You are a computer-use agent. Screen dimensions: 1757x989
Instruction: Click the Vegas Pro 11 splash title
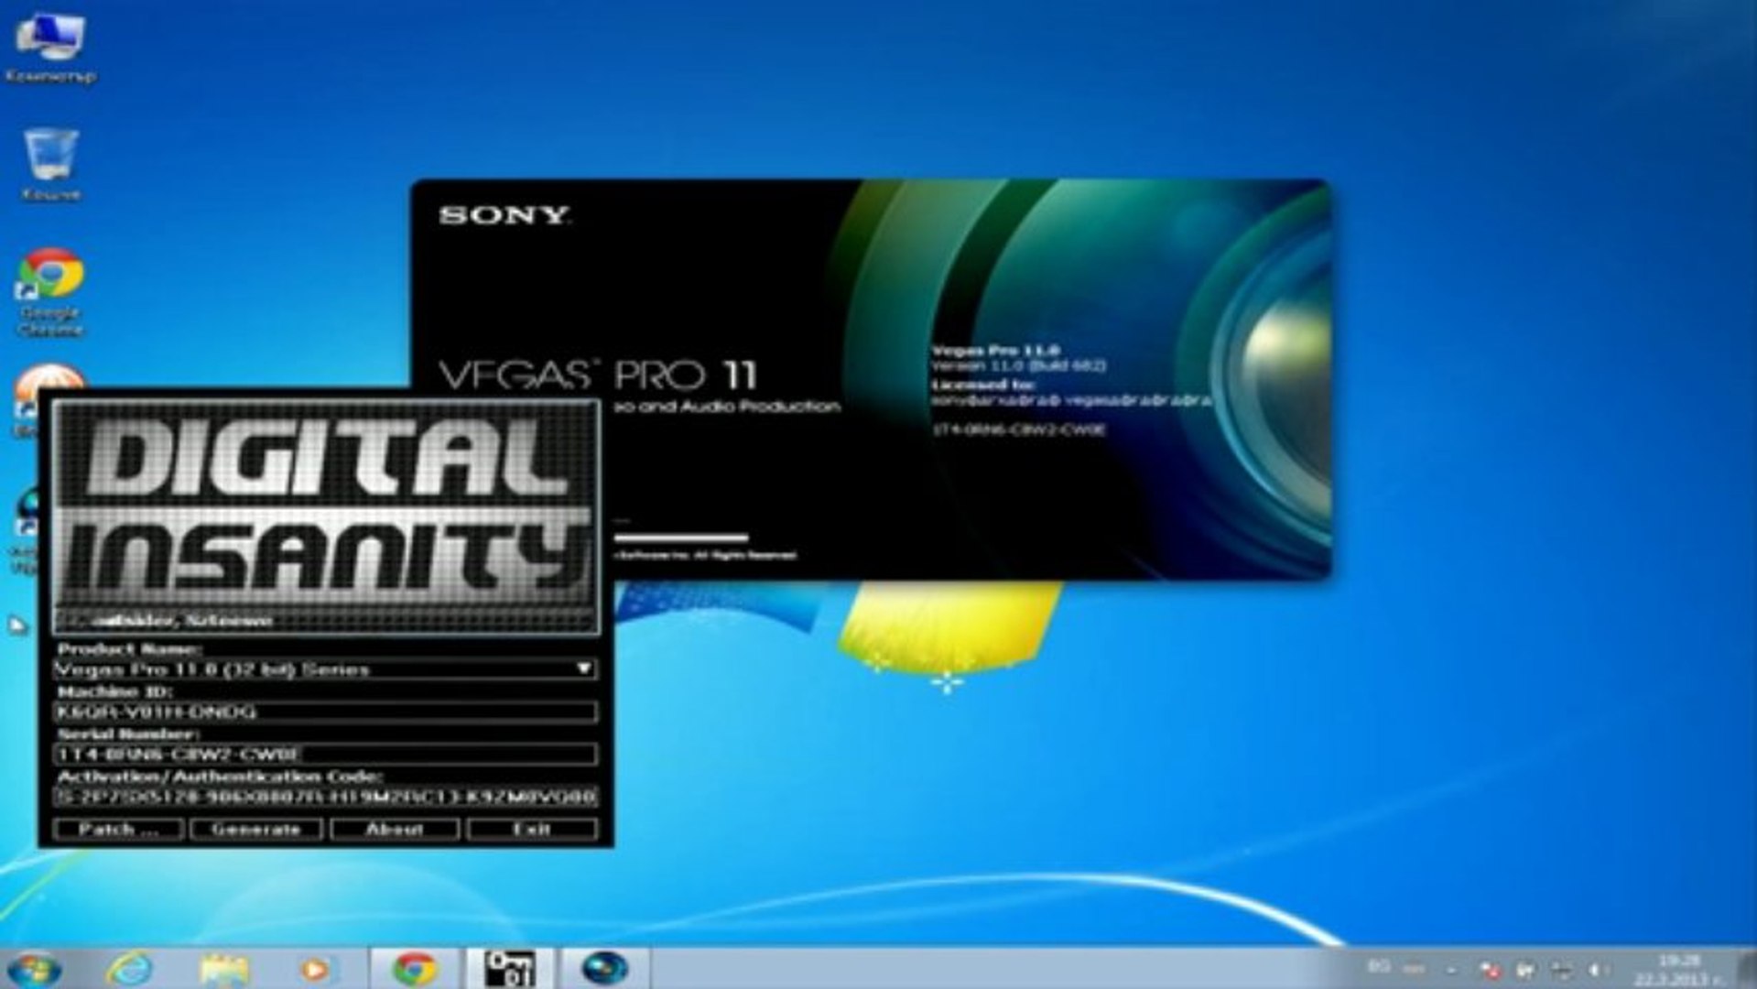[x=598, y=375]
